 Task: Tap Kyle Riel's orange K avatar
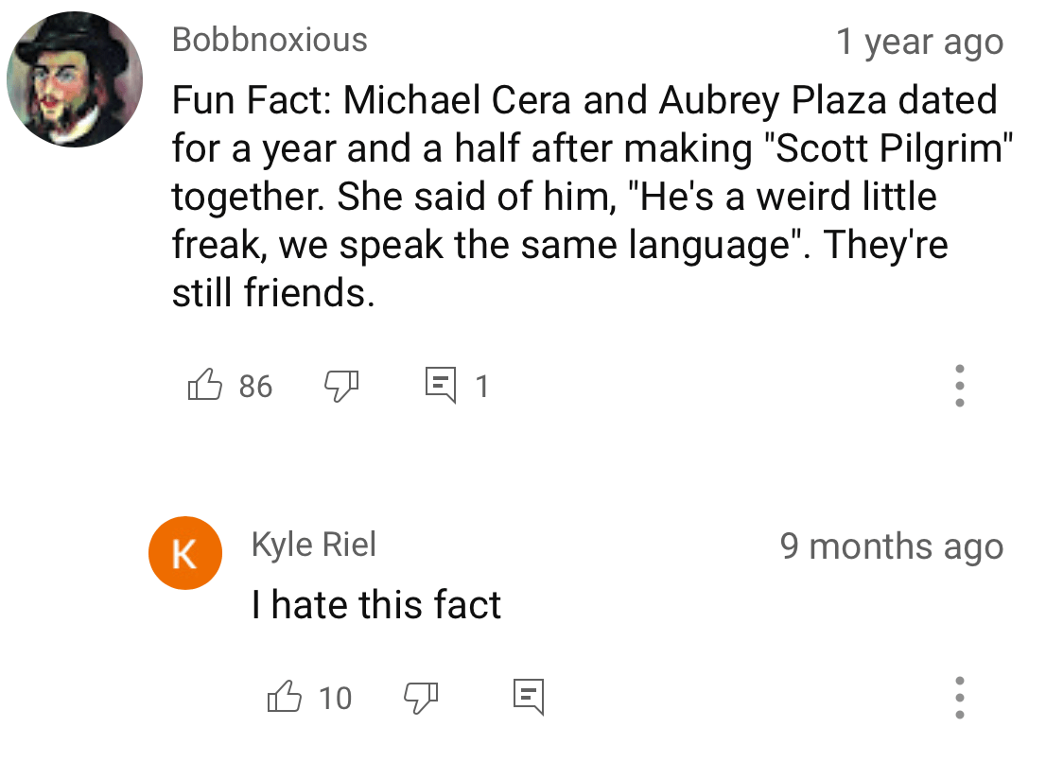point(184,553)
